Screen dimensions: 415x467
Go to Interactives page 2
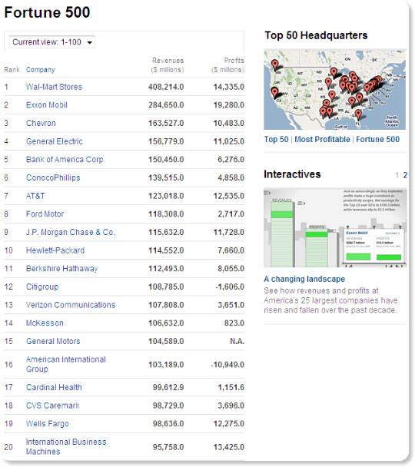click(x=405, y=175)
